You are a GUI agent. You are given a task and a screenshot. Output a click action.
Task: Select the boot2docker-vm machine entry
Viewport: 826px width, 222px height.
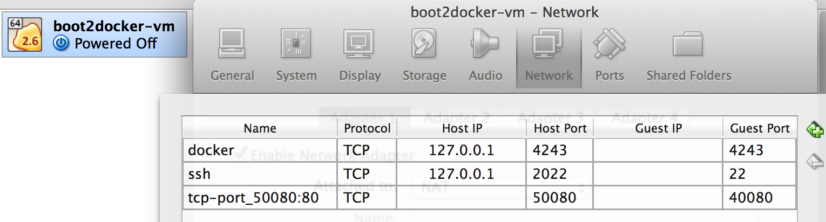click(x=94, y=35)
